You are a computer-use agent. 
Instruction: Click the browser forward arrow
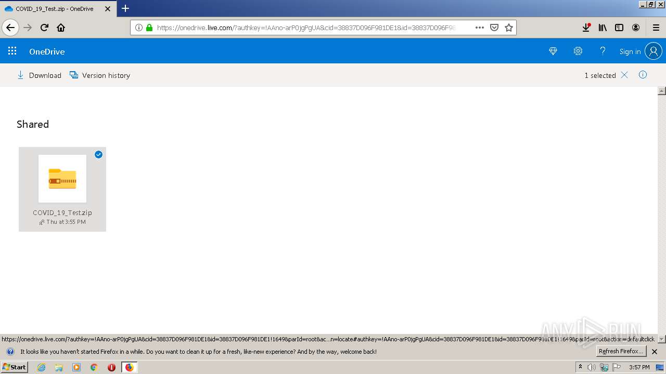coord(28,28)
